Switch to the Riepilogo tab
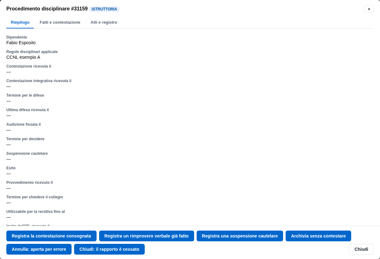The width and height of the screenshot is (380, 259). pos(20,22)
